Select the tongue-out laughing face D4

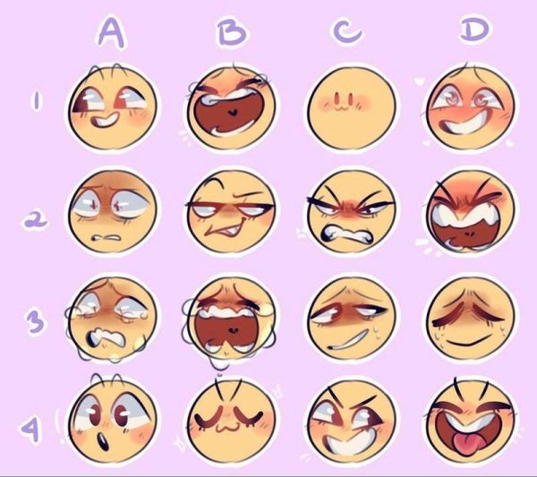point(472,422)
